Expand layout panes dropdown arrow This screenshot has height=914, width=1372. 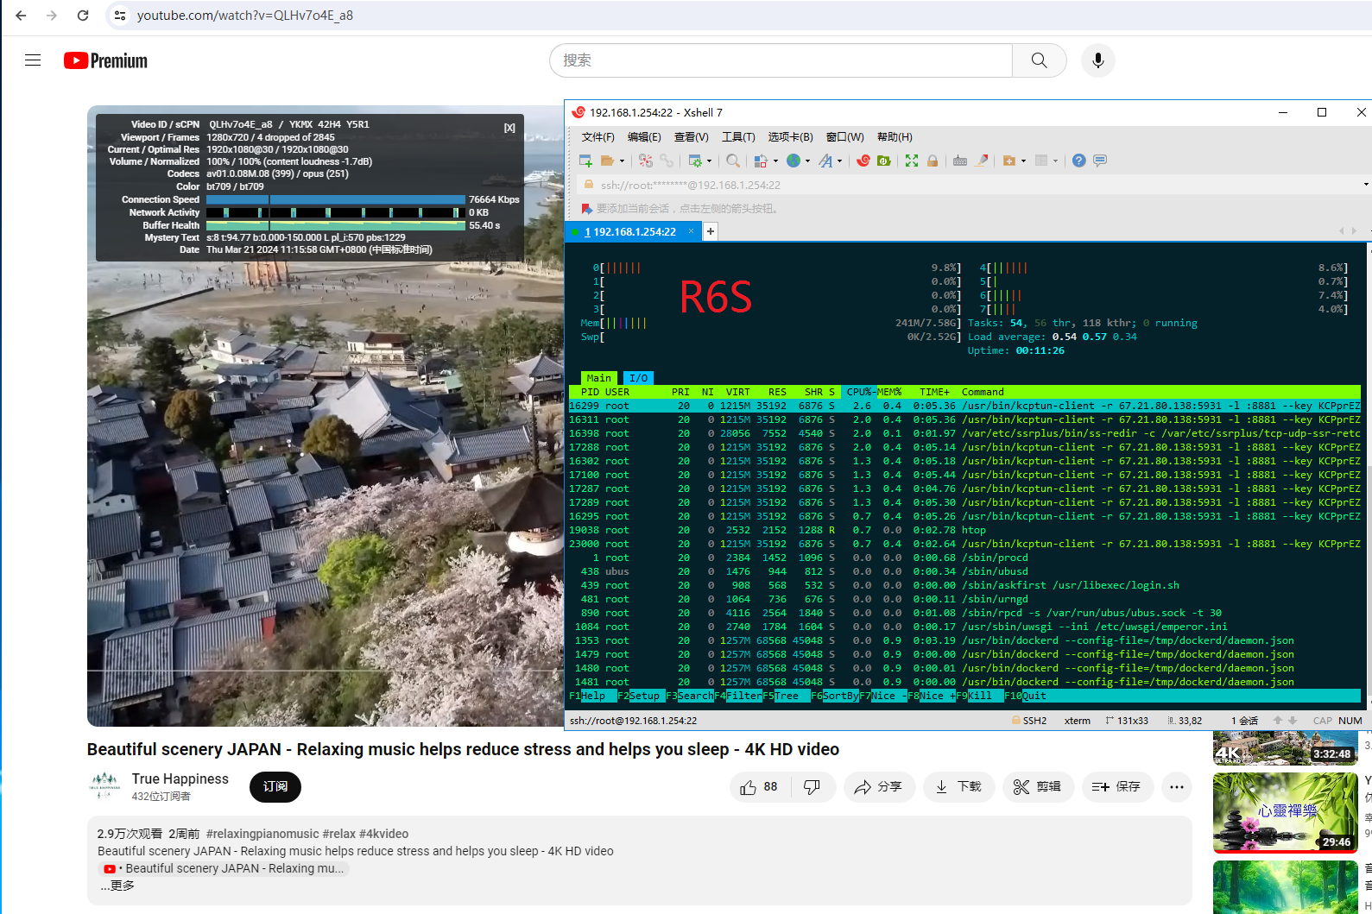tap(1055, 161)
